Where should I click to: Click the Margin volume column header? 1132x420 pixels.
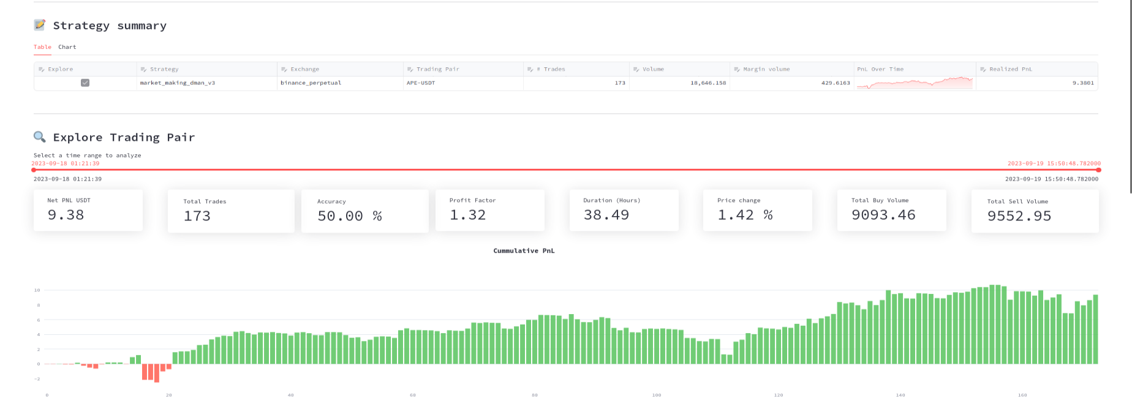(766, 69)
